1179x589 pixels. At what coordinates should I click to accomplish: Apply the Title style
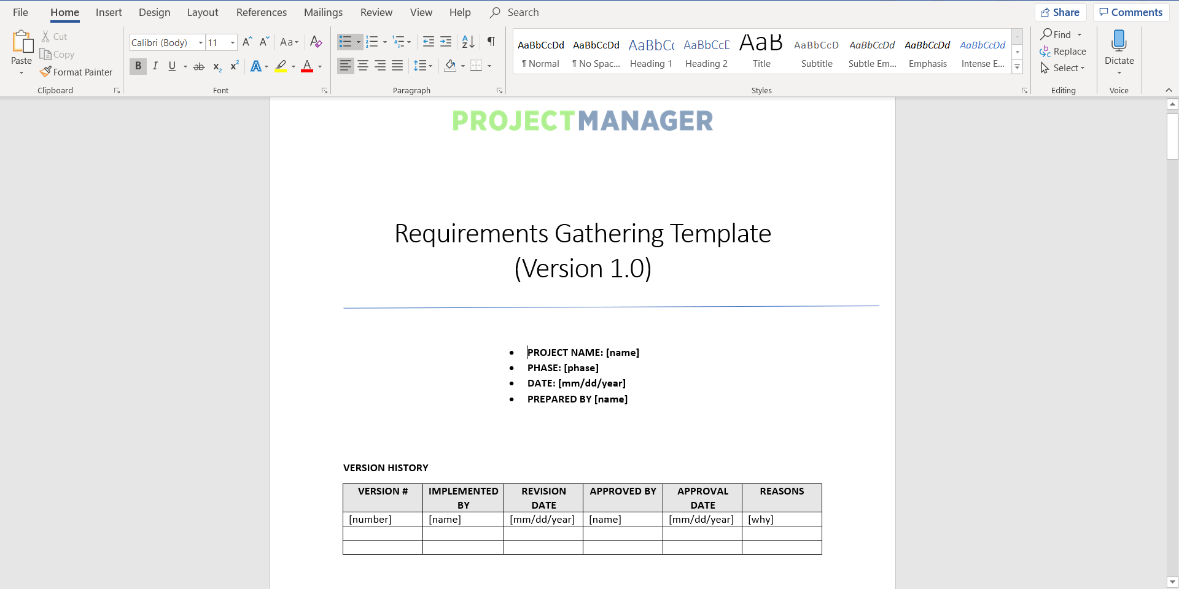761,52
